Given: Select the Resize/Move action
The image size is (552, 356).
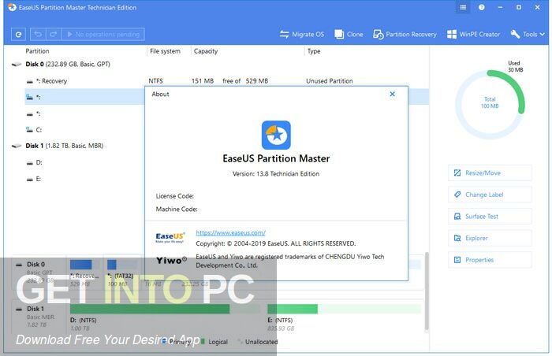Looking at the screenshot, I should [490, 172].
